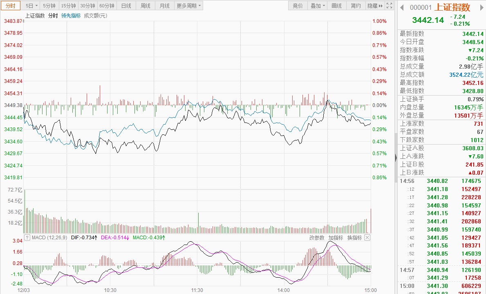Select the 上证B股 value 241.85
This screenshot has height=294, width=486.
pos(475,165)
